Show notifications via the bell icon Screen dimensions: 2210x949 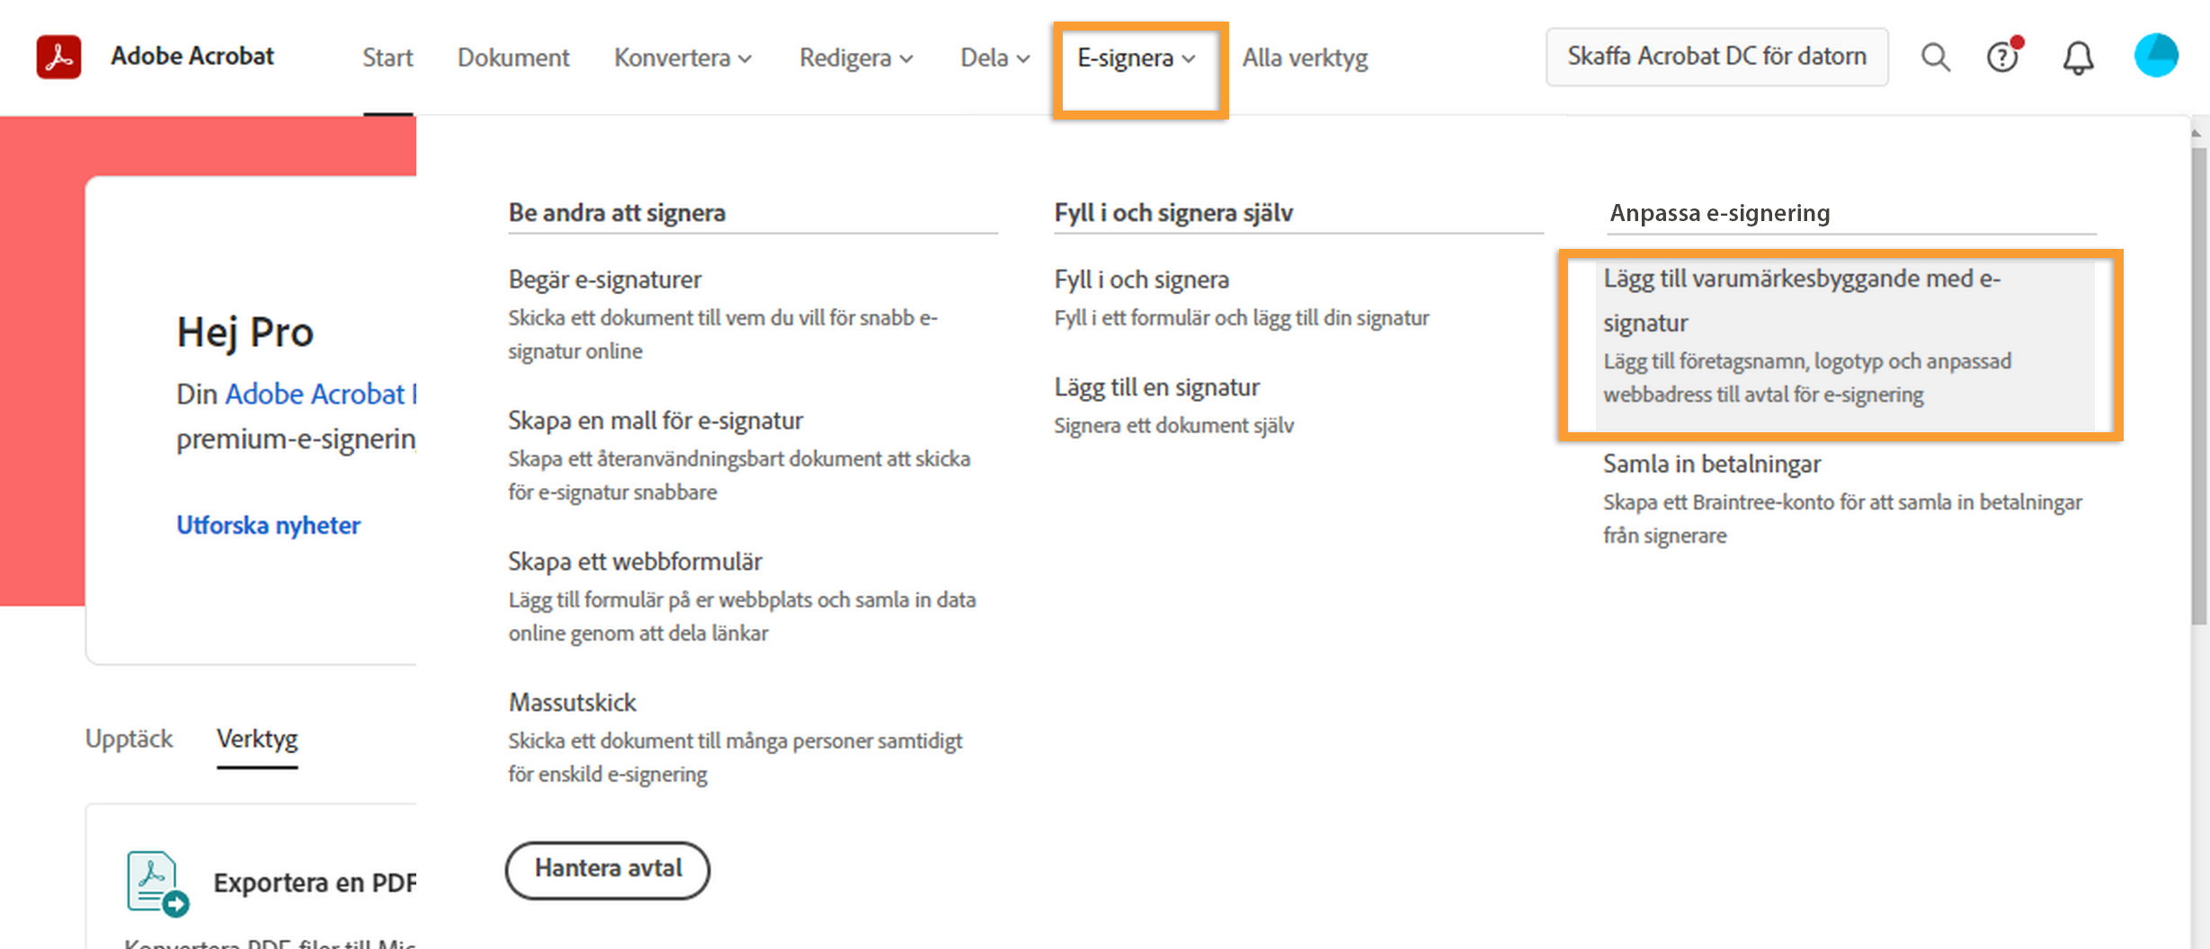[2078, 58]
